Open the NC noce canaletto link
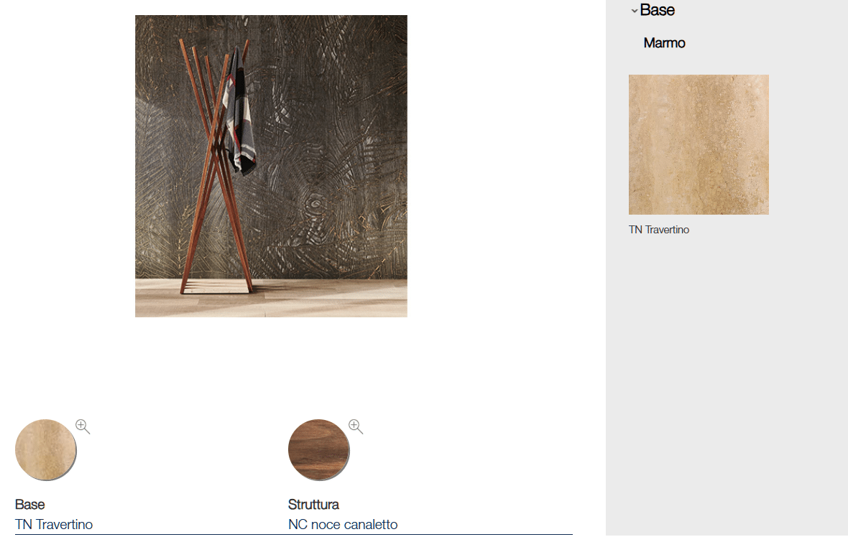 [342, 524]
